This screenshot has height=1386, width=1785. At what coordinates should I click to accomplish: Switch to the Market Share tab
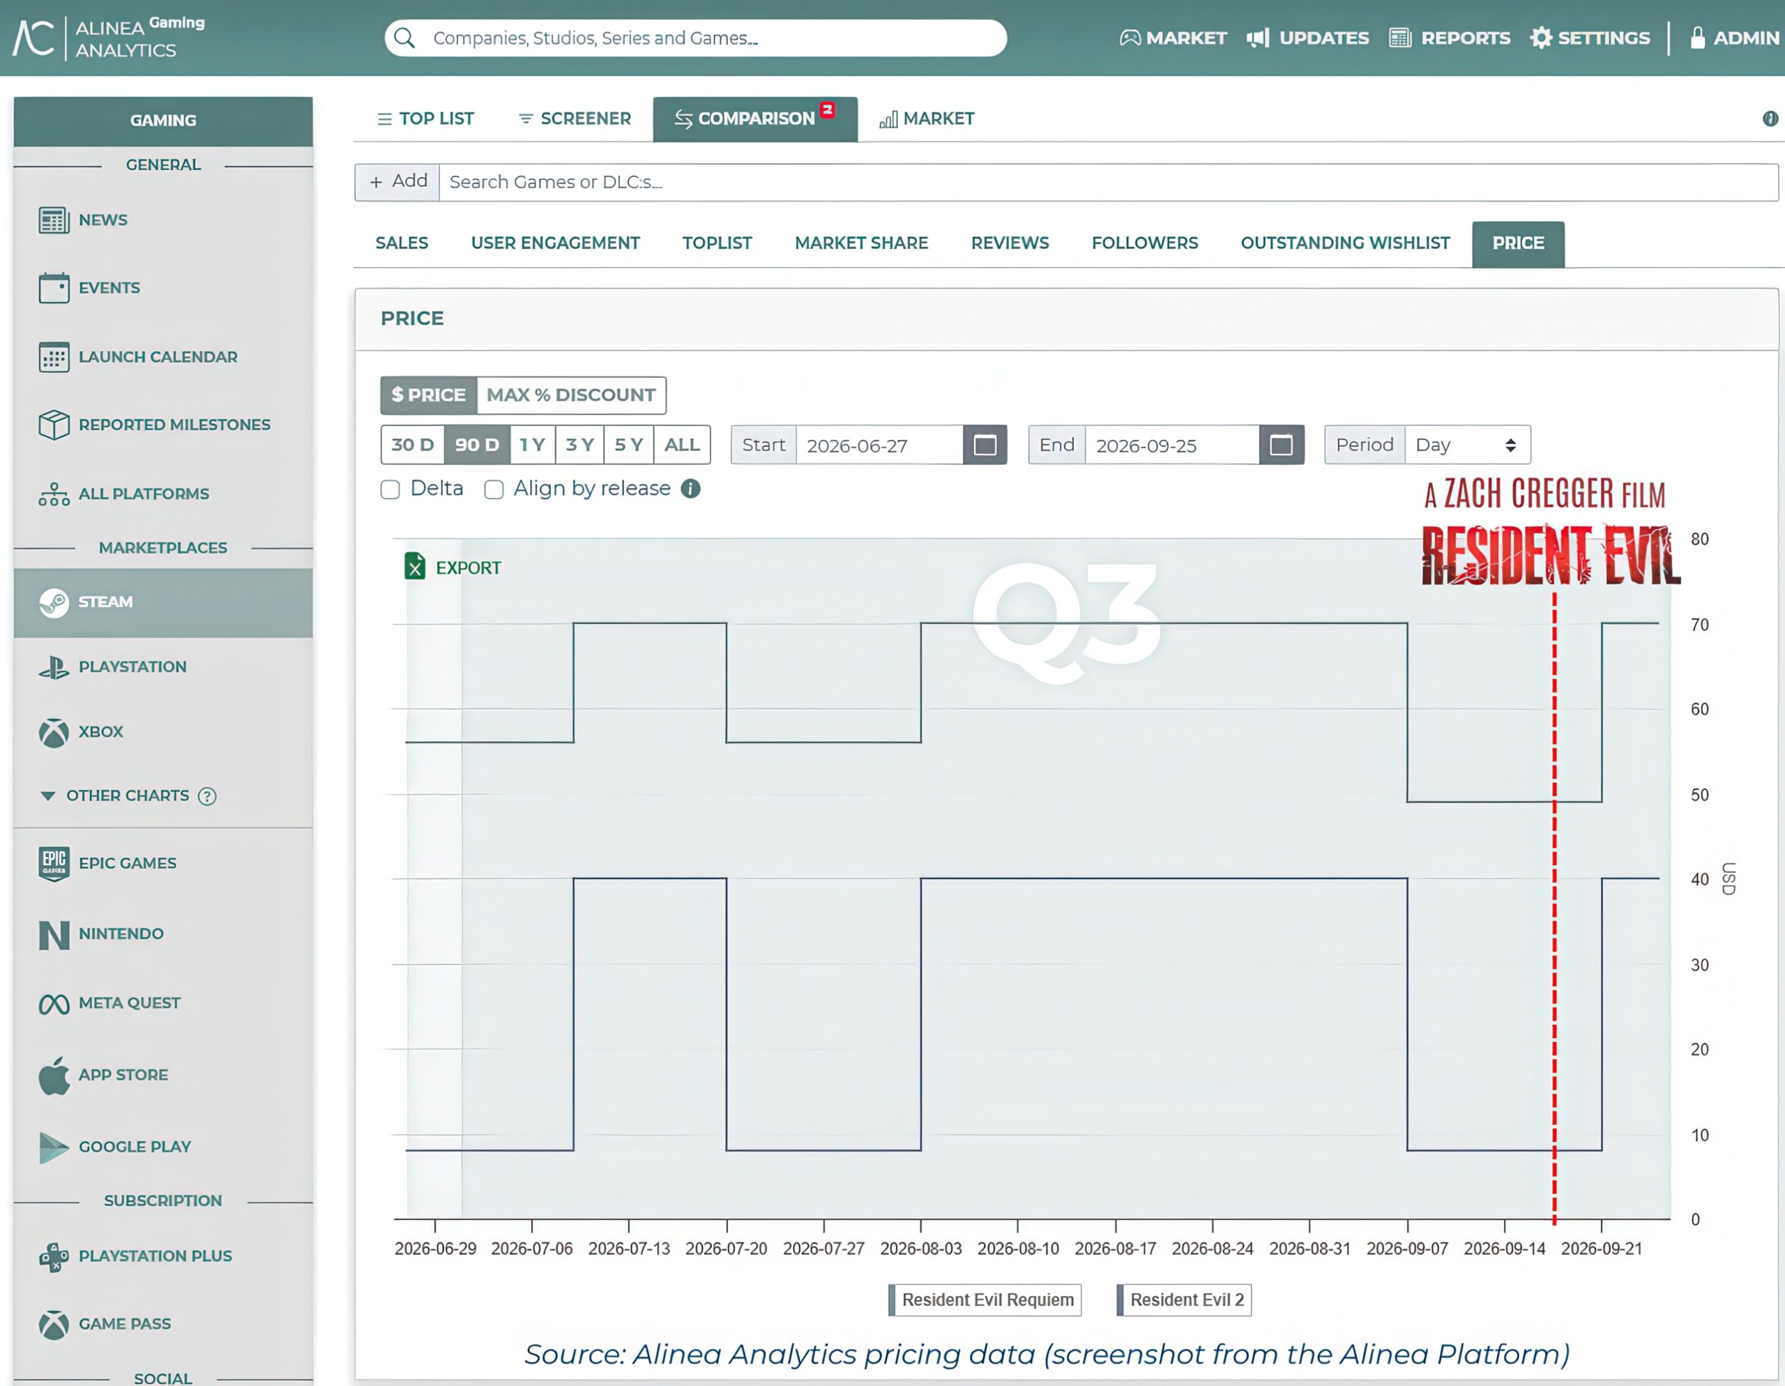[x=861, y=243]
